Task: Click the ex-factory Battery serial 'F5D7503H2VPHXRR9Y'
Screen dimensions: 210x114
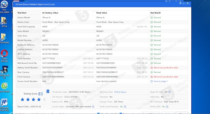Action: point(52,68)
